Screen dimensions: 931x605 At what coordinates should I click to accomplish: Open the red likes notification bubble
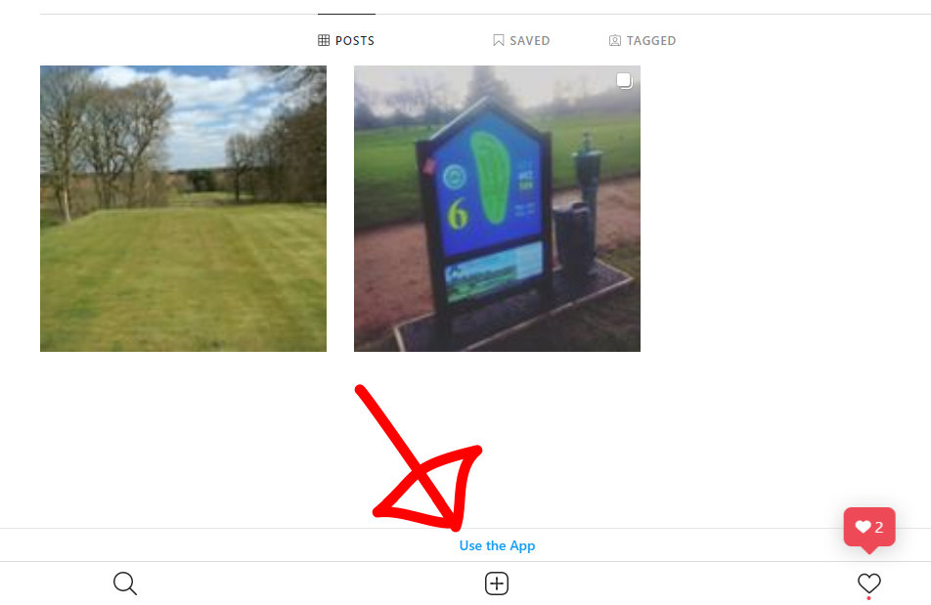[869, 529]
